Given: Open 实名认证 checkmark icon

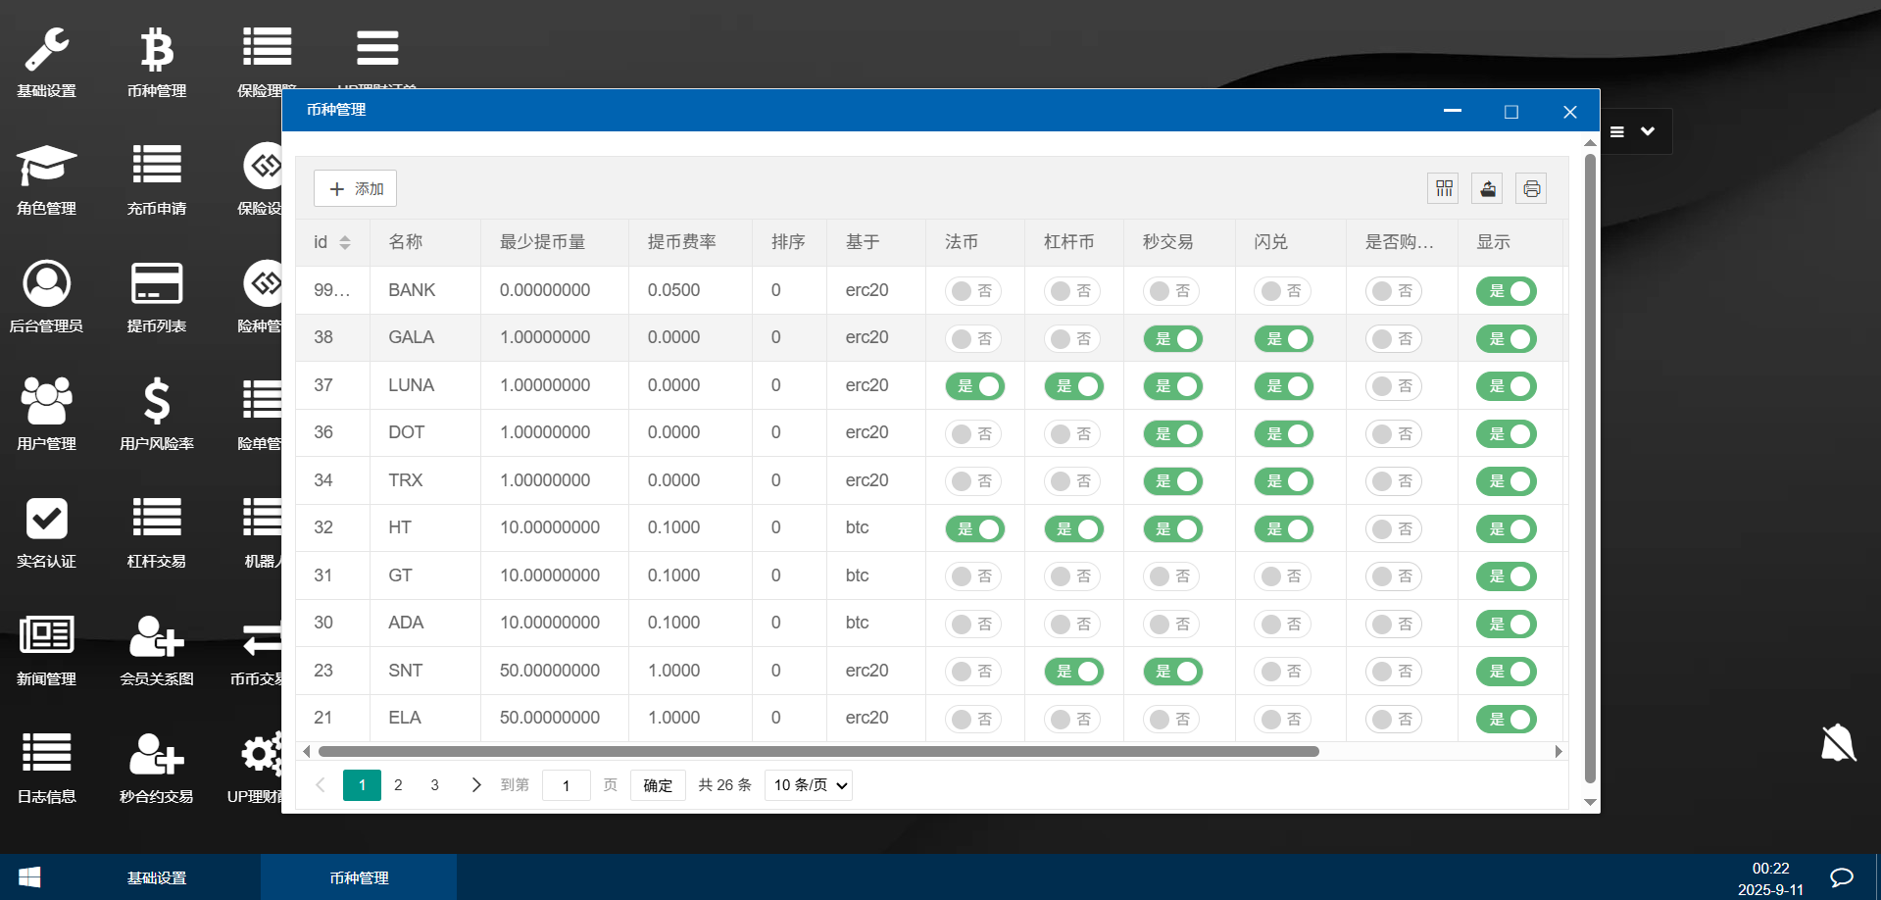Looking at the screenshot, I should 46,520.
